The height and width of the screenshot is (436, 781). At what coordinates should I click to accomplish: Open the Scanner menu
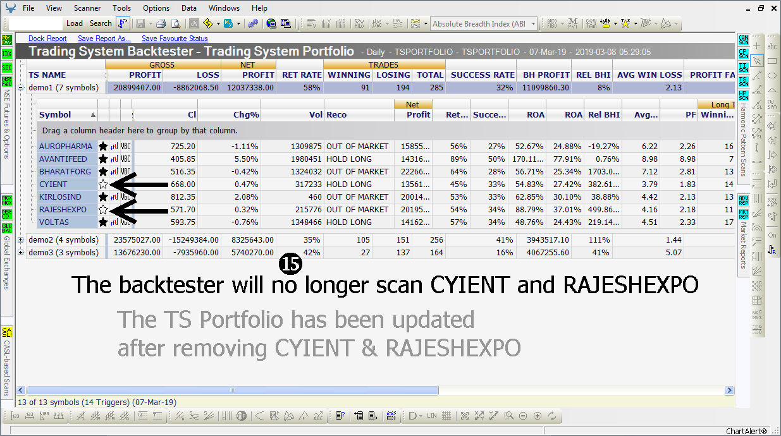[87, 8]
